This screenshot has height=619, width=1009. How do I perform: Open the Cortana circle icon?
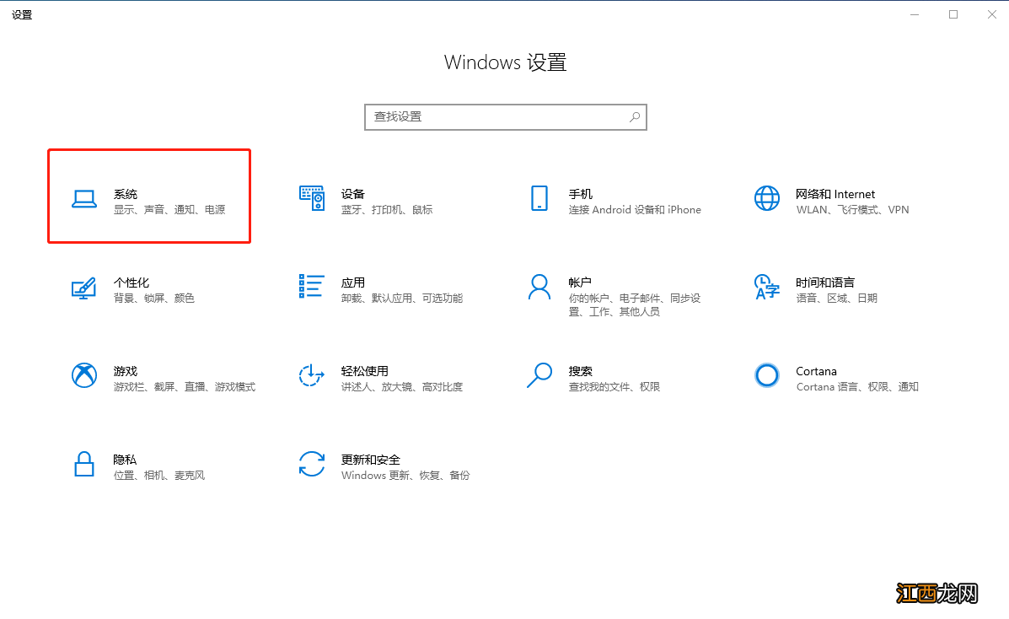point(767,375)
